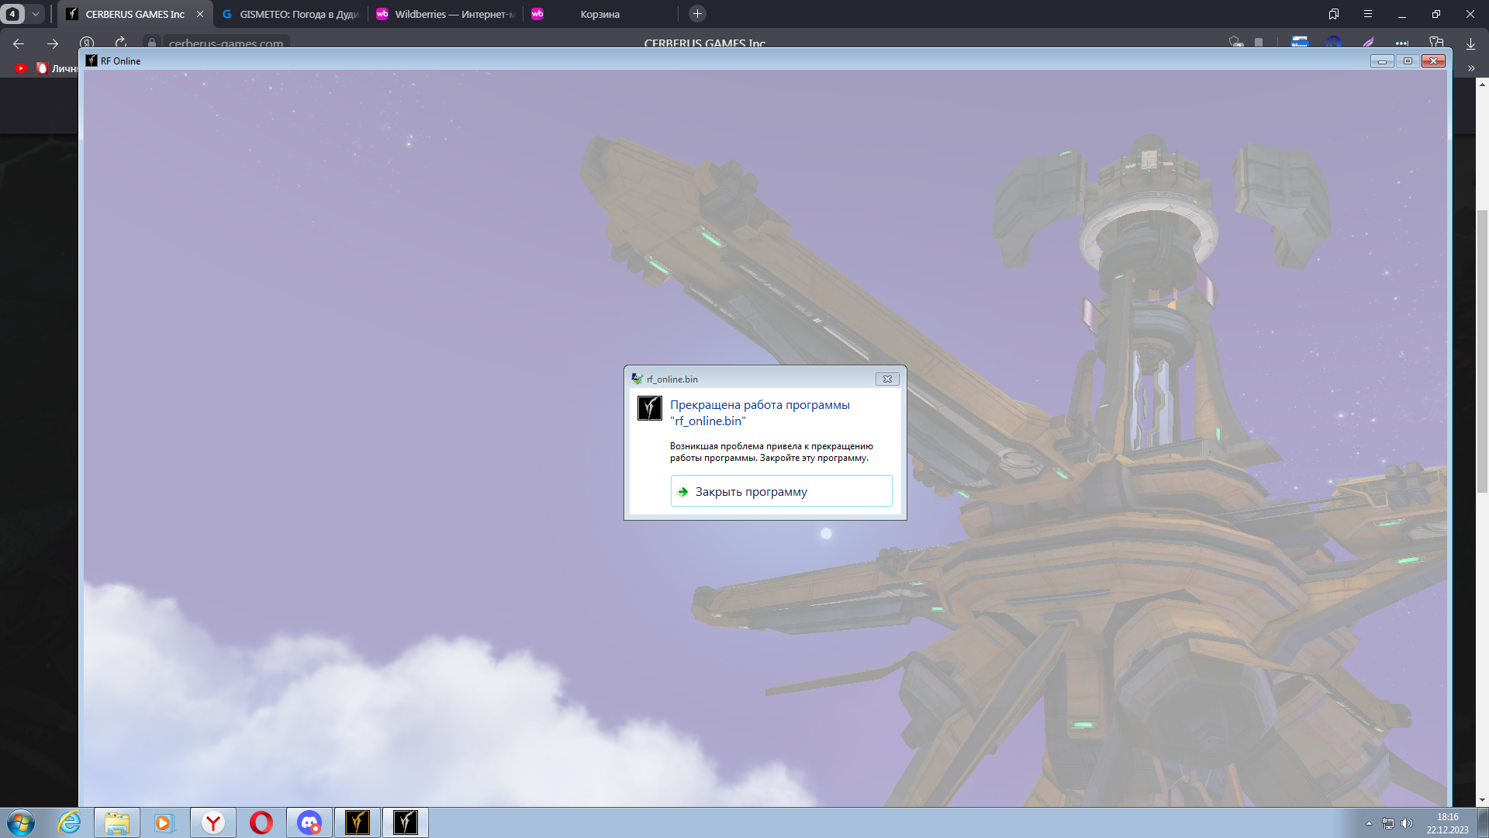The image size is (1489, 838).
Task: Open Opera browser from the taskbar
Action: (261, 822)
